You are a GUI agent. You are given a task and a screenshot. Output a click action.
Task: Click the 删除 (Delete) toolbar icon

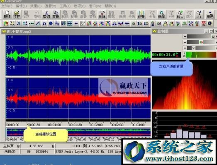[102, 15]
